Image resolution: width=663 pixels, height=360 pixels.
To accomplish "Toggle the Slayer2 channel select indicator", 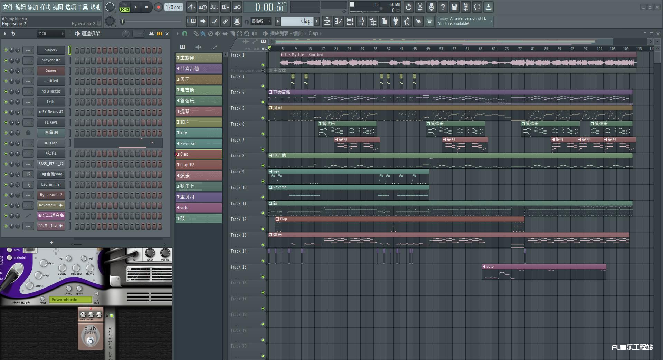I will click(69, 50).
